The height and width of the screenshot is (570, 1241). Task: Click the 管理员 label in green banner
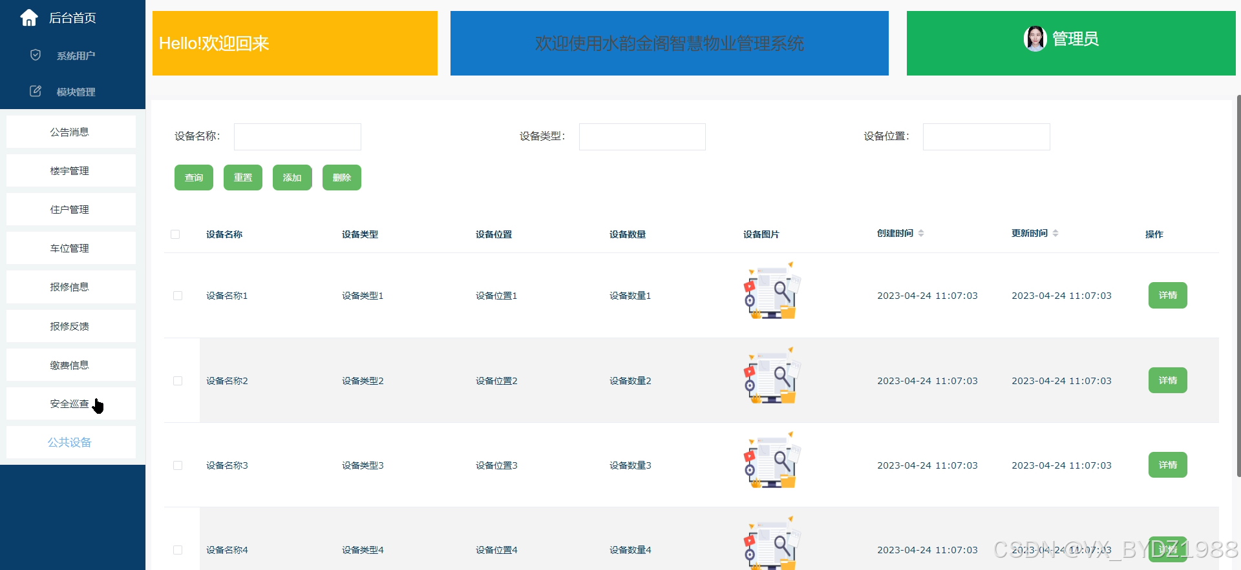[x=1076, y=39]
